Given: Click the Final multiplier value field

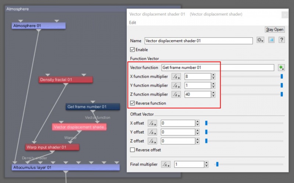Looking at the screenshot, I should click(189, 164).
